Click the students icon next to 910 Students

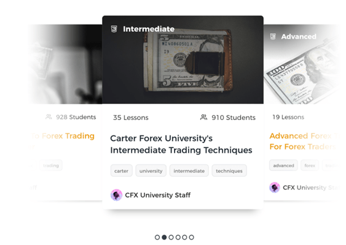coord(203,117)
